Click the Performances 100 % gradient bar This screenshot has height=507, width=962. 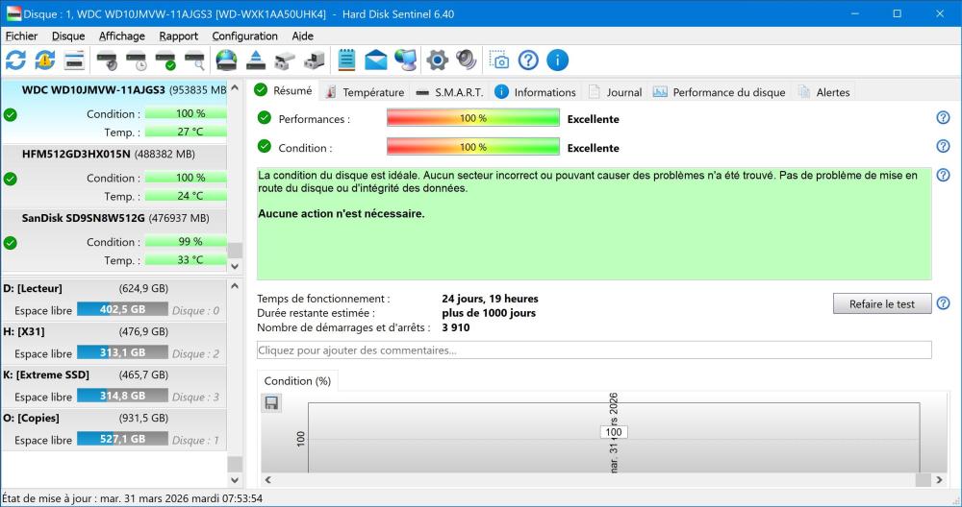(x=473, y=117)
